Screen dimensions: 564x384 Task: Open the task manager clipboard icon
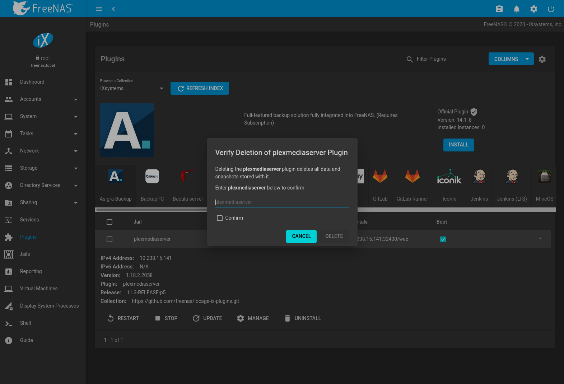(x=499, y=9)
